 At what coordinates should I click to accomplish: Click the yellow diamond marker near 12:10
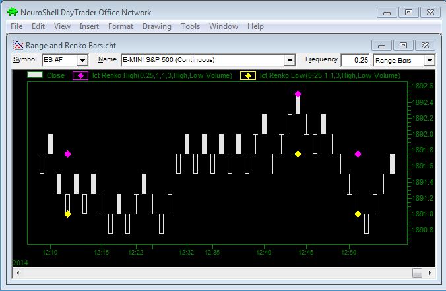pyautogui.click(x=67, y=214)
